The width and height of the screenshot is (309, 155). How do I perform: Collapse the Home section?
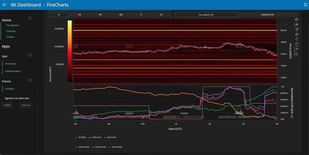click(x=30, y=19)
